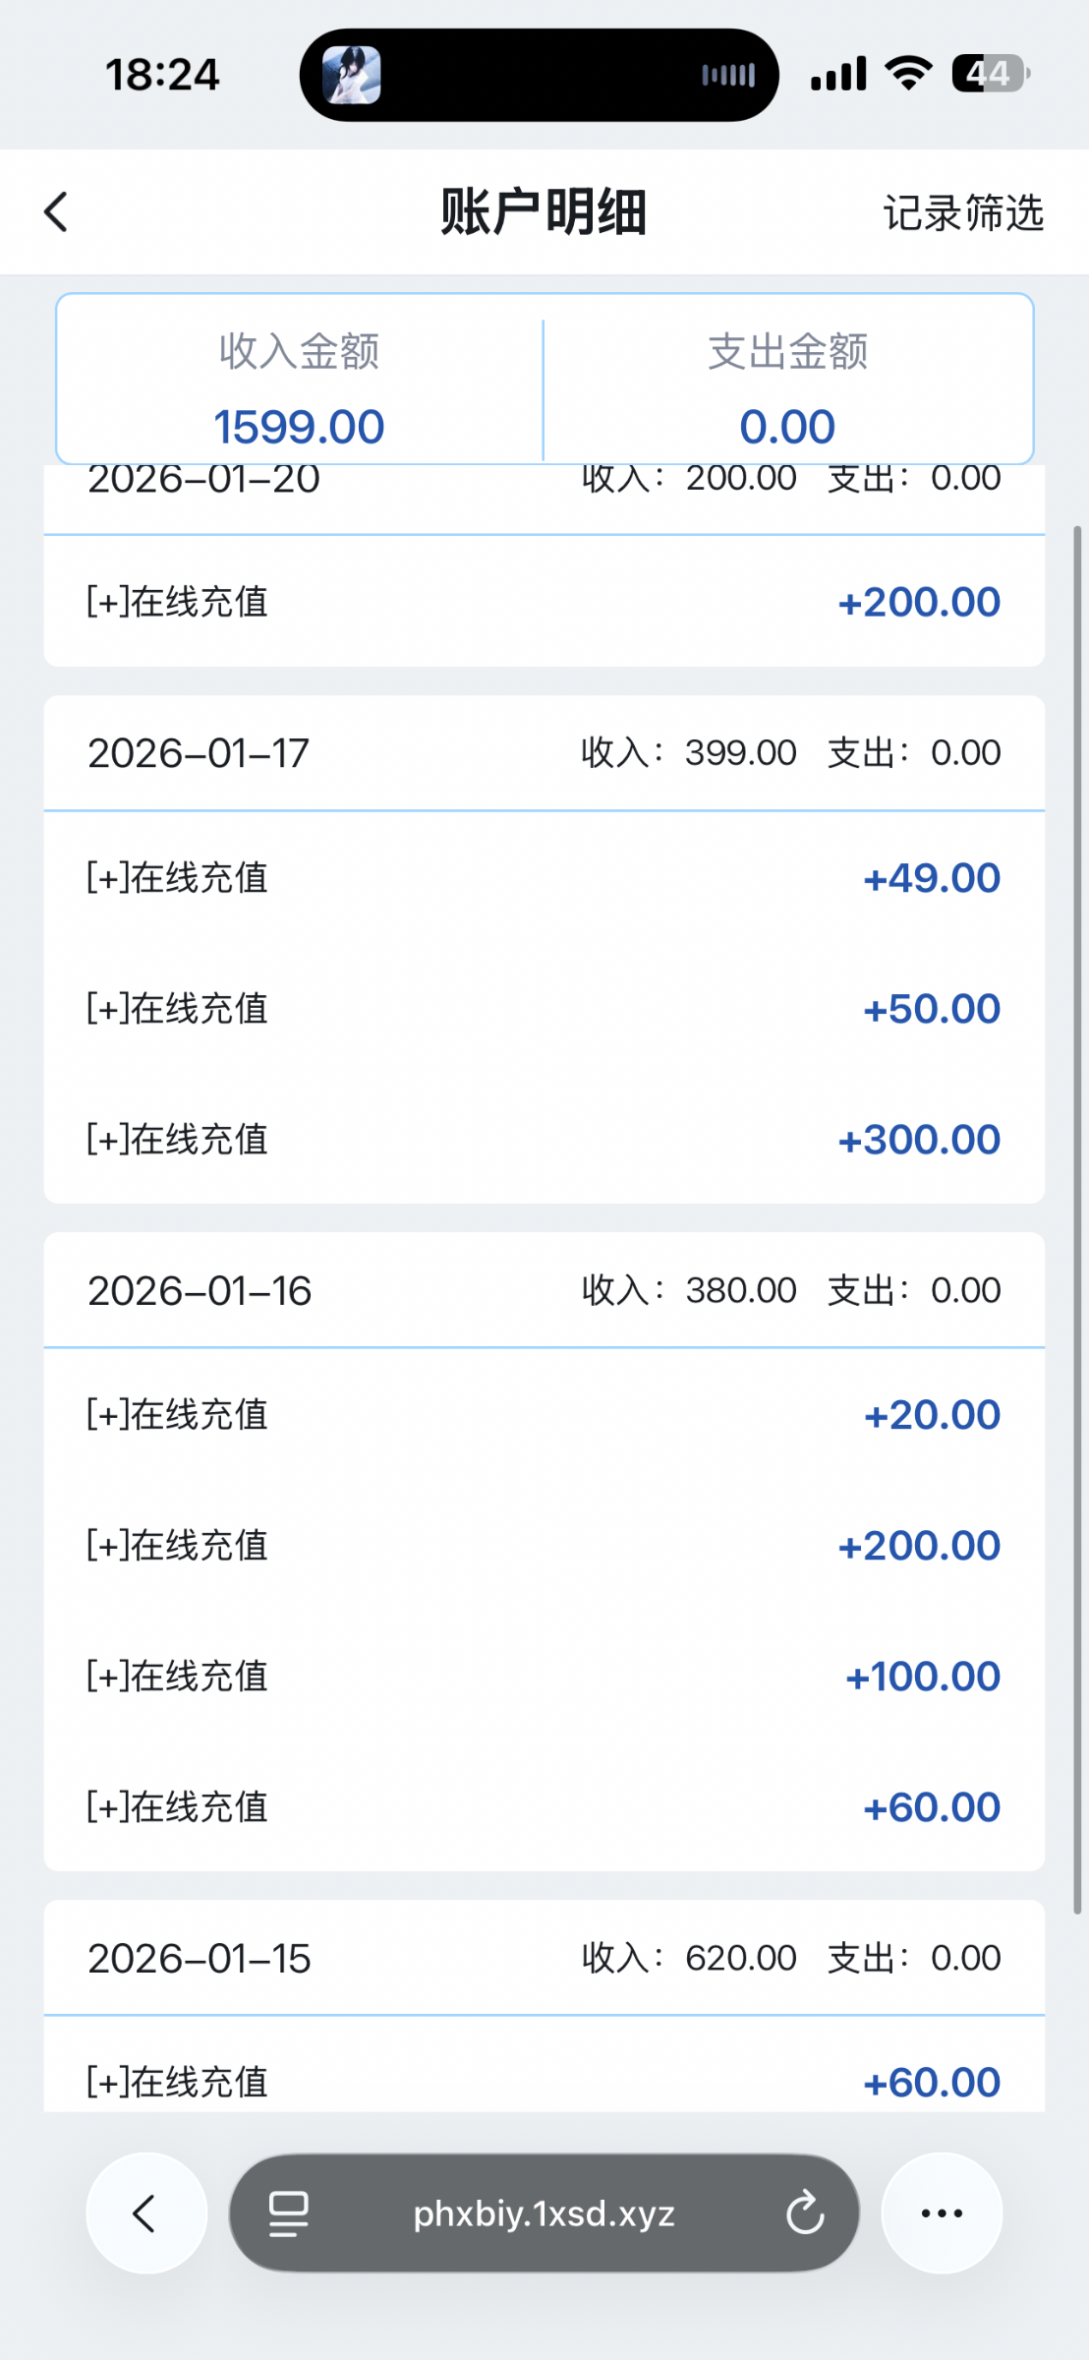Open the +100.00 在线充值 record
1089x2360 pixels.
pos(544,1676)
